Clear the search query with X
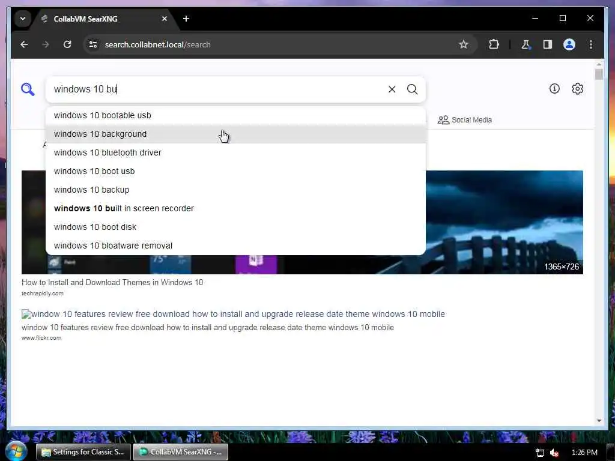Screen dimensions: 615x461 [392, 89]
